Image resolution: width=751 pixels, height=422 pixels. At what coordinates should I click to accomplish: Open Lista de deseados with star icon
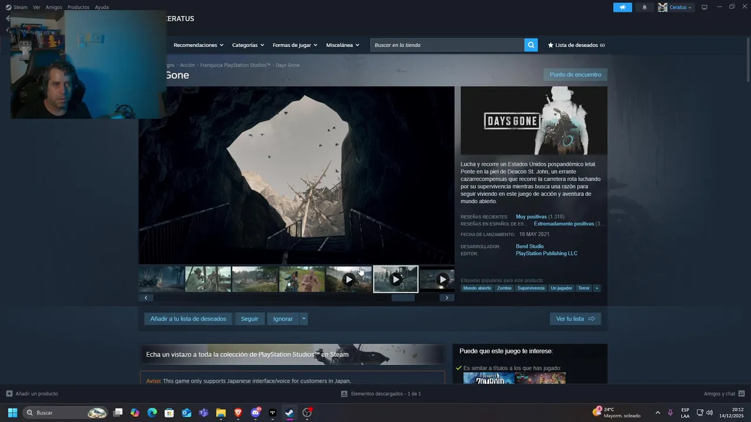576,45
